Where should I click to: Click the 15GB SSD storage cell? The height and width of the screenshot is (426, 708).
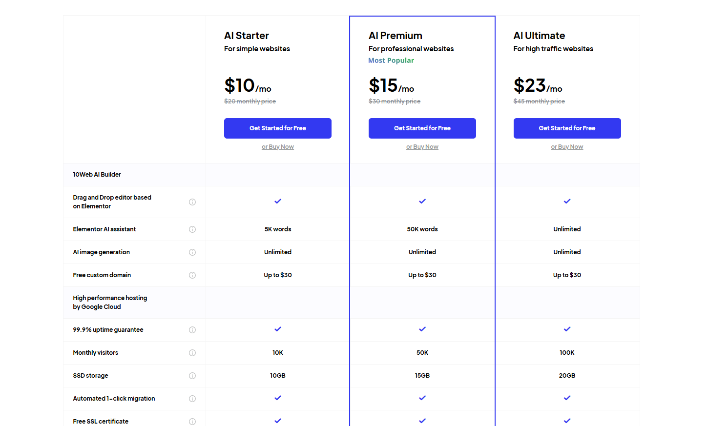click(422, 376)
